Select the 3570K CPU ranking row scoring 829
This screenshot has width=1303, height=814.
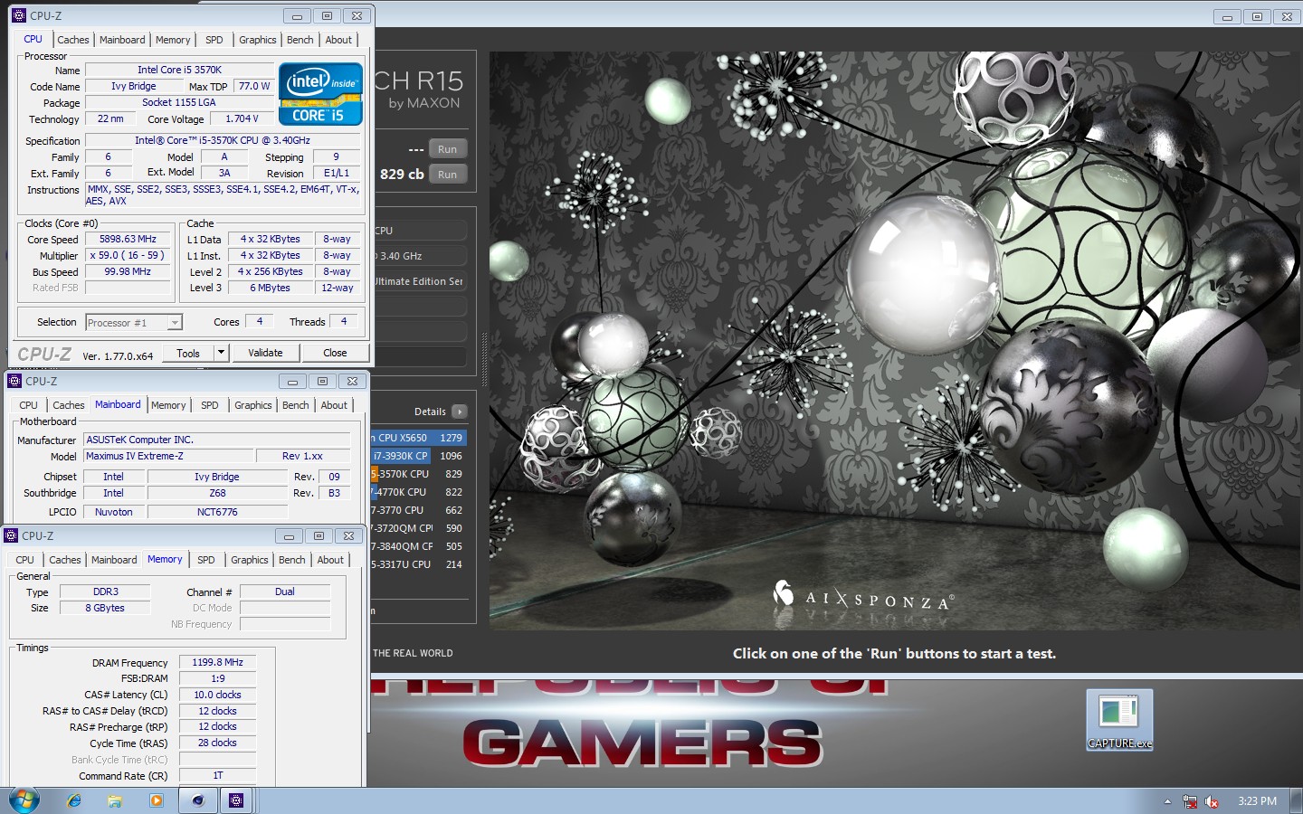(418, 474)
